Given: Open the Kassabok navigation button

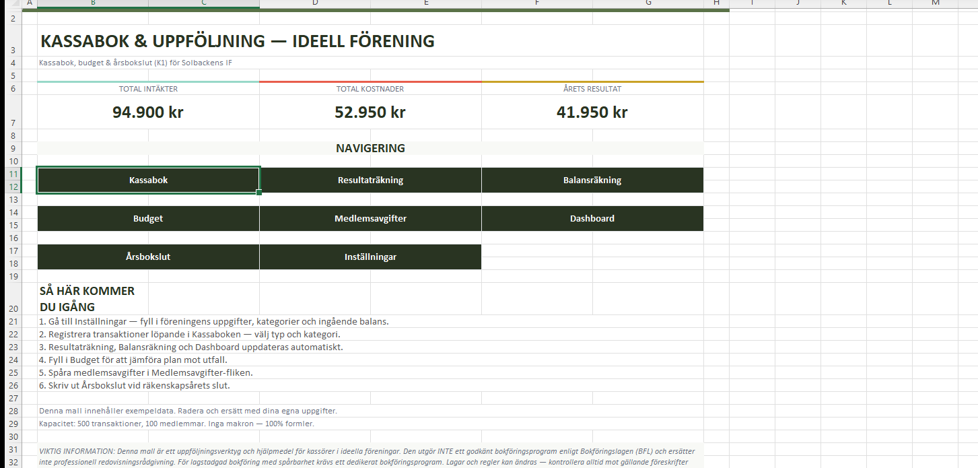Looking at the screenshot, I should [148, 180].
